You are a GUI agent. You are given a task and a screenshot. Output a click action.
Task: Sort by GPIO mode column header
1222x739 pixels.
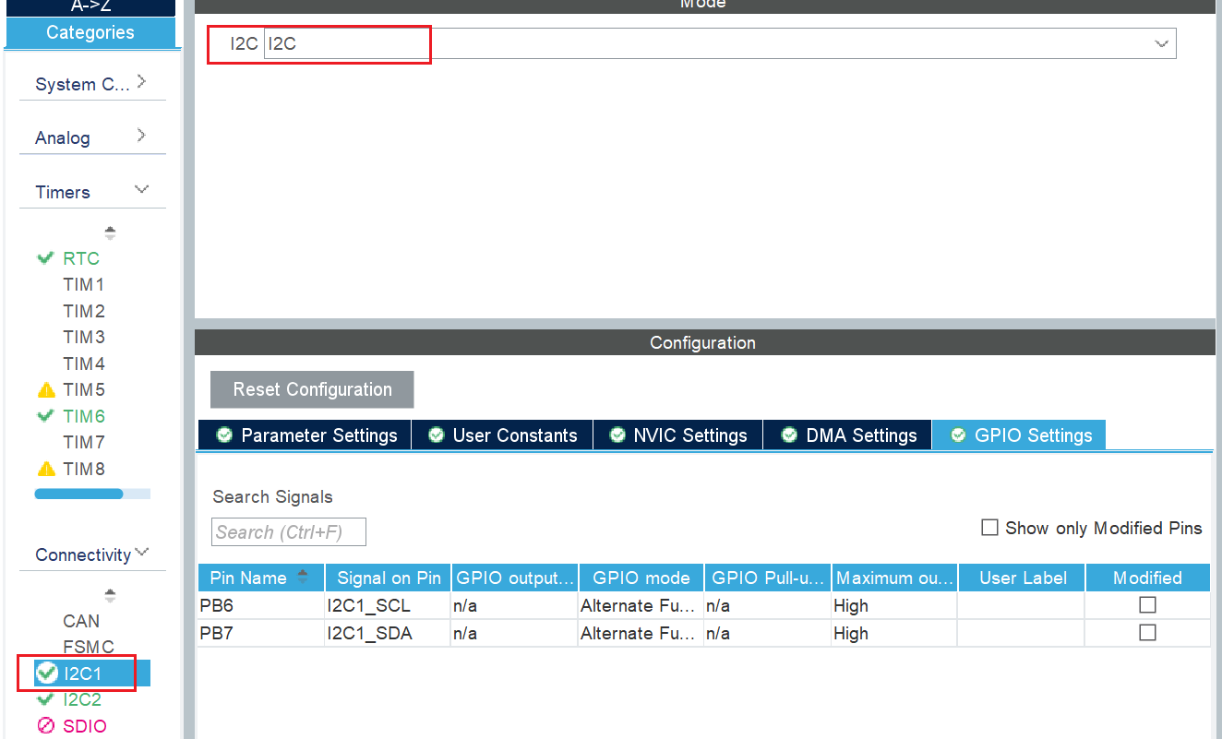641,578
